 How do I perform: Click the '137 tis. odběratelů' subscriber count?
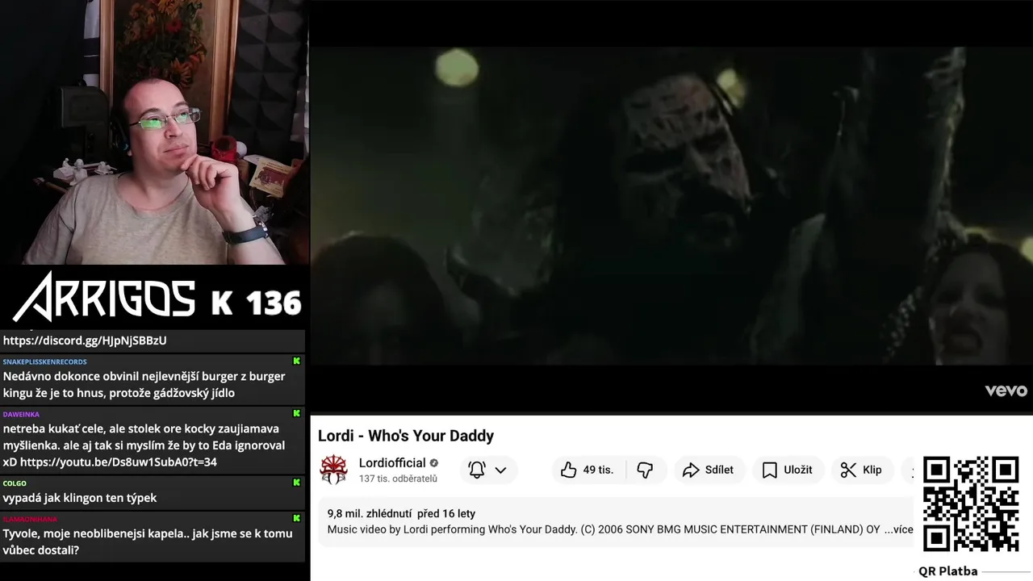(398, 479)
